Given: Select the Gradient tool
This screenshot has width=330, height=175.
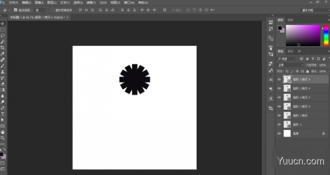Looking at the screenshot, I should [x=2, y=90].
